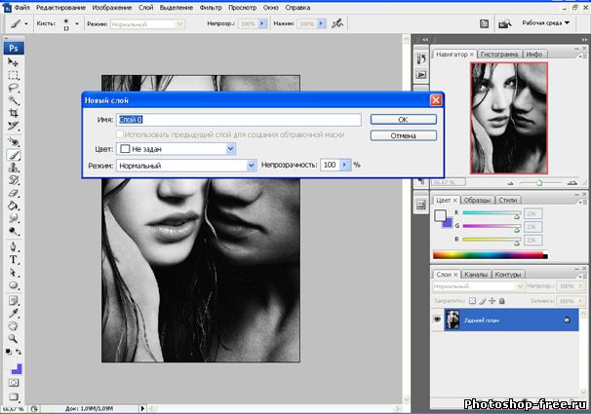Select the Type (T) tool

14,260
